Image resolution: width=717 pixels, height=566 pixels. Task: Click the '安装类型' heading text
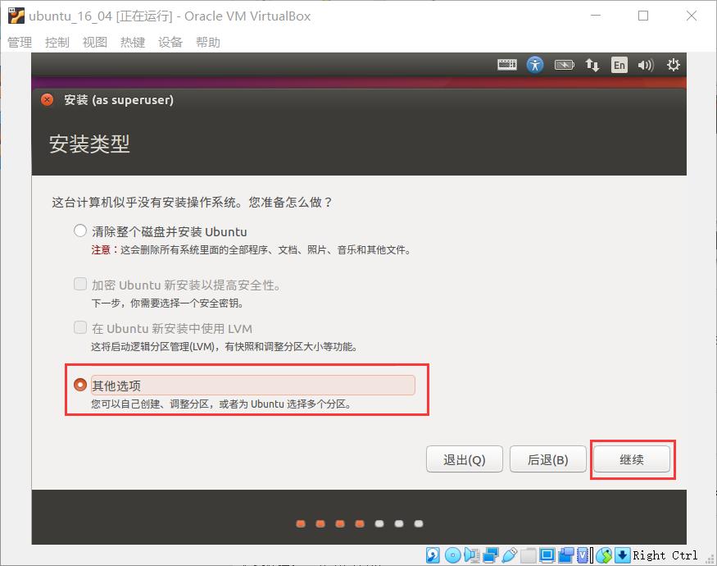click(x=89, y=144)
